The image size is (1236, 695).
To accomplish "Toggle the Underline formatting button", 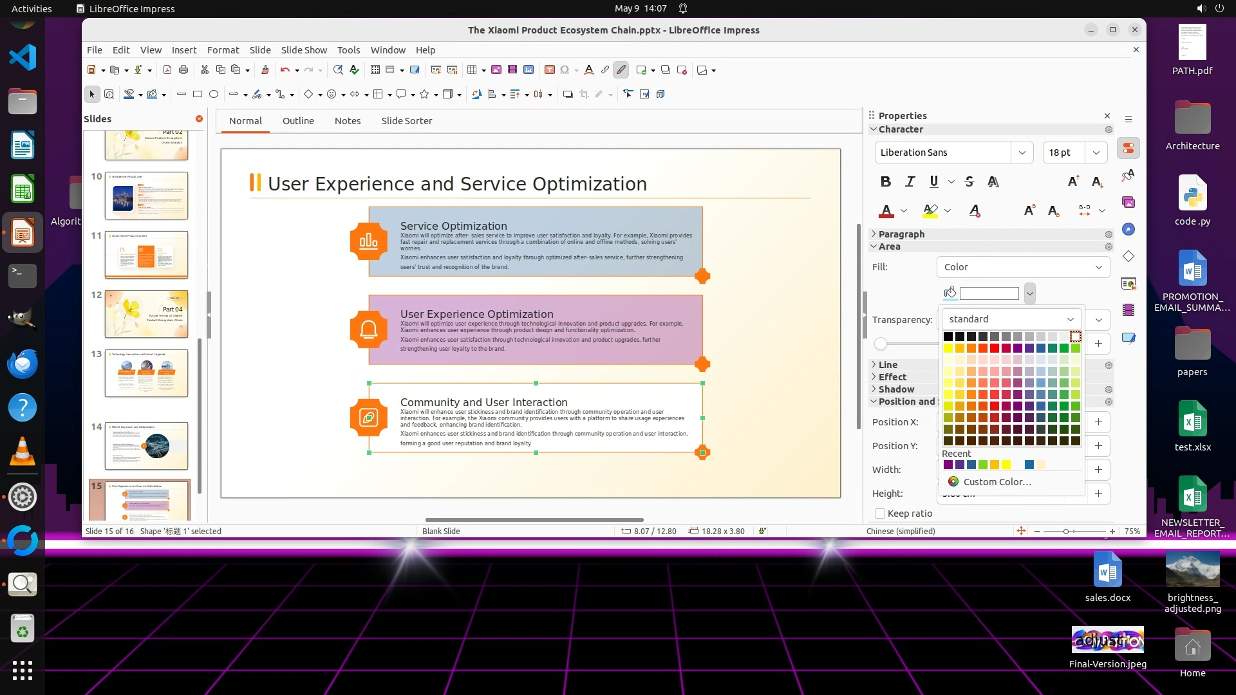I will pos(933,181).
